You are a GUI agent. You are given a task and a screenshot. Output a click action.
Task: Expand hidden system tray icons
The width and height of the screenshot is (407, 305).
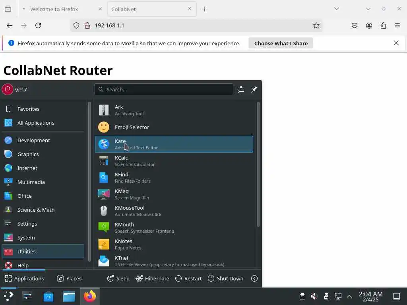(x=349, y=296)
